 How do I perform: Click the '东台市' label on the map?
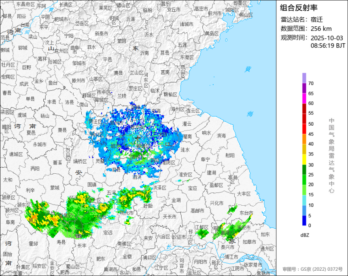[x=246, y=213]
